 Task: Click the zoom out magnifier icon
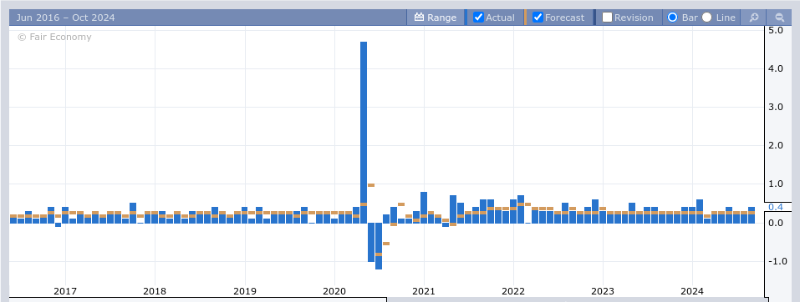coord(780,18)
